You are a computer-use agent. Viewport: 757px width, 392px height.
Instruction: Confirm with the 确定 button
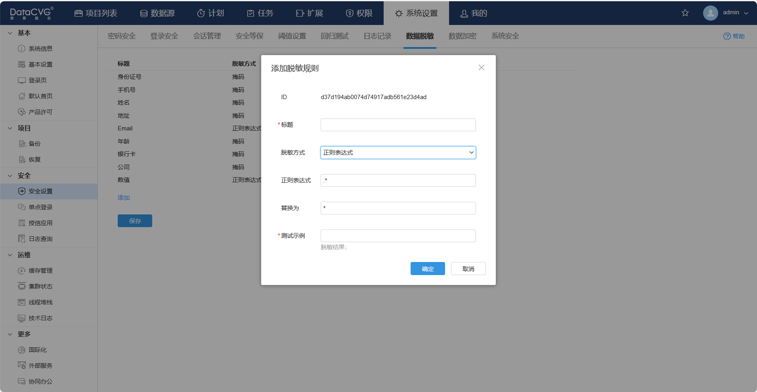click(428, 269)
